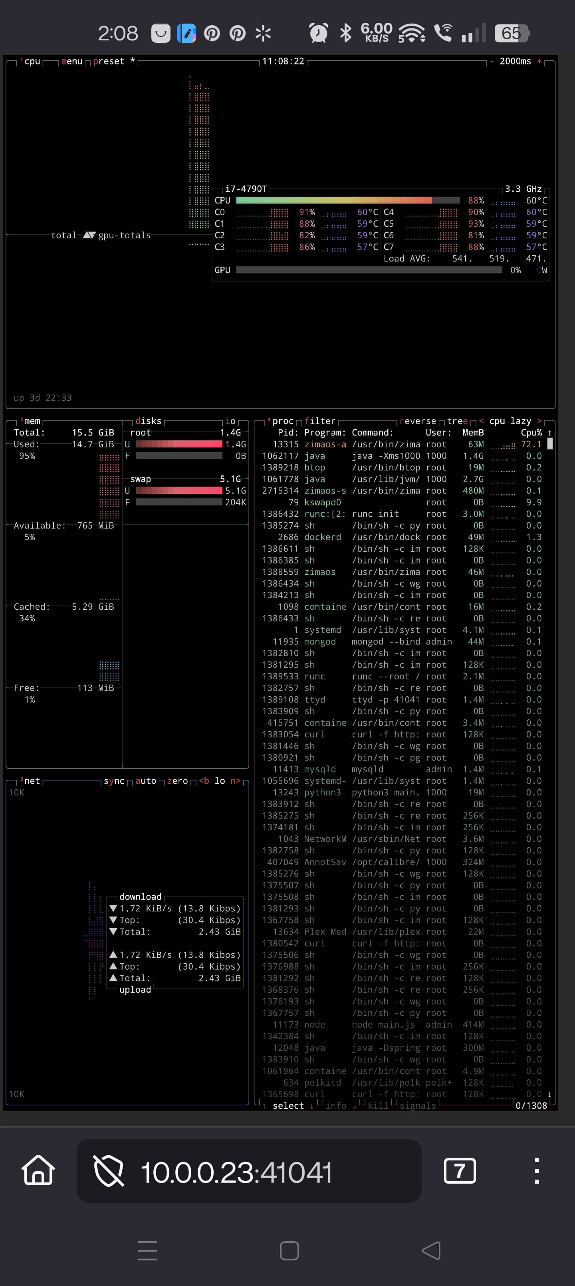Toggle the proc box header

tap(281, 421)
